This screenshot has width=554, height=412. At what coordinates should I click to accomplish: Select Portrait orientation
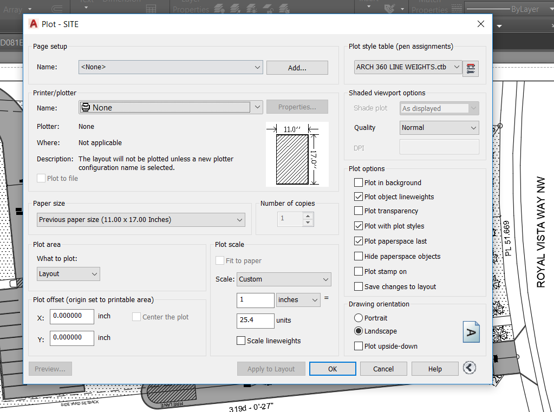tap(359, 318)
